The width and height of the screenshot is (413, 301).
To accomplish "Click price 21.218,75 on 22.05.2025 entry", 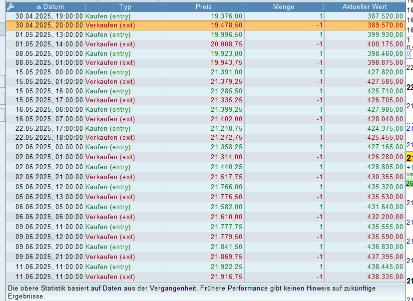I will point(226,128).
